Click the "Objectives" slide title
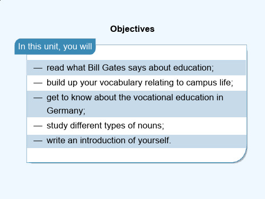 (132, 29)
